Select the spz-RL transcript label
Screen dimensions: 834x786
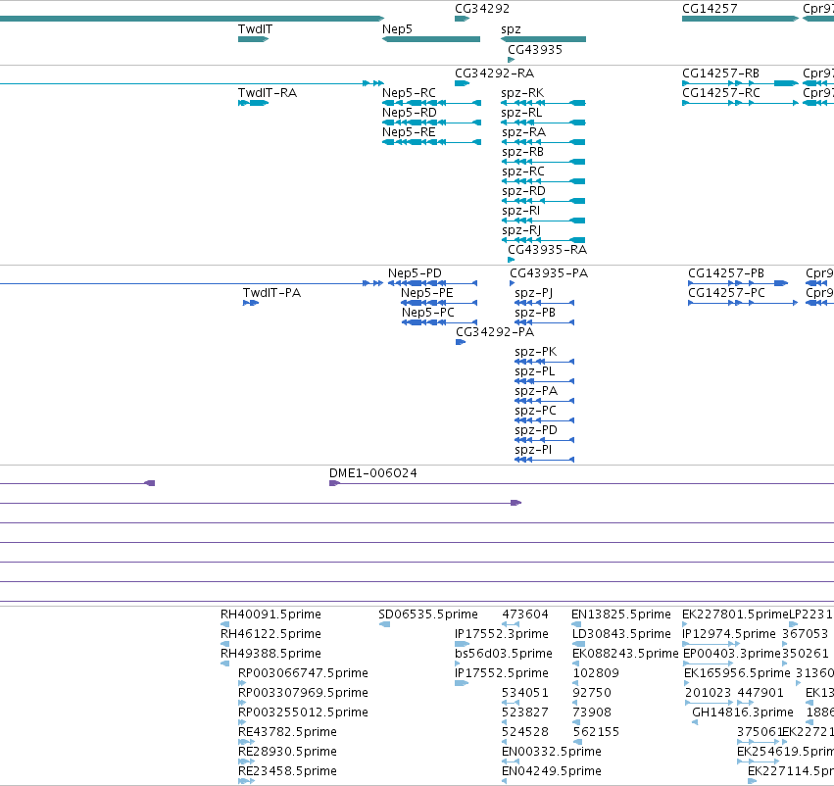(521, 113)
